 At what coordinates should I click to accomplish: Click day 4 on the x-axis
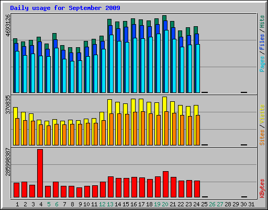pyautogui.click(x=41, y=204)
